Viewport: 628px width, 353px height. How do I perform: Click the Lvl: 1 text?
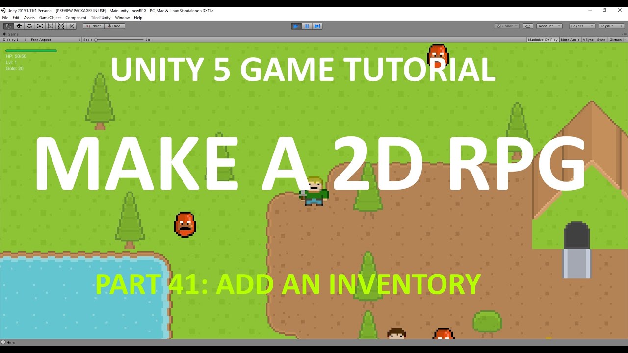[x=11, y=62]
